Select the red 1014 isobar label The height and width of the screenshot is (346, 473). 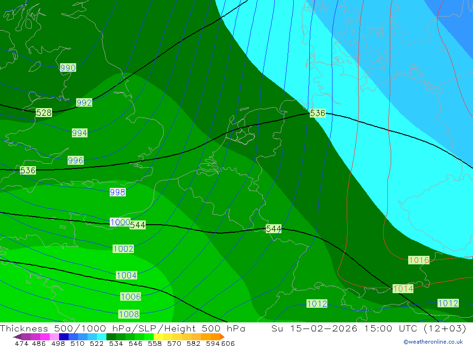pyautogui.click(x=403, y=289)
